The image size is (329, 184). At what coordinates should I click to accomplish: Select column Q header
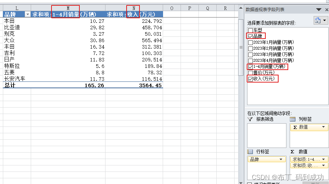[x=207, y=8]
